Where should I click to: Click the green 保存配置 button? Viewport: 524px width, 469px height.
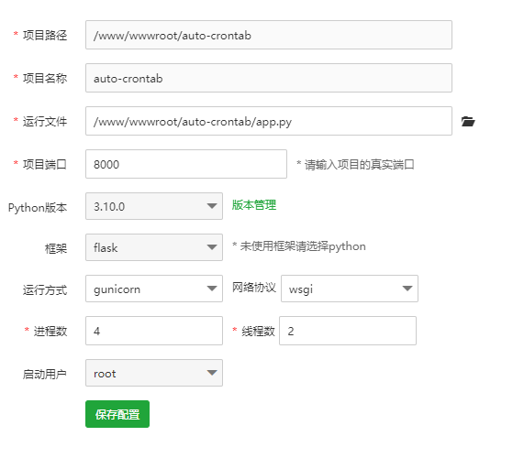point(117,414)
